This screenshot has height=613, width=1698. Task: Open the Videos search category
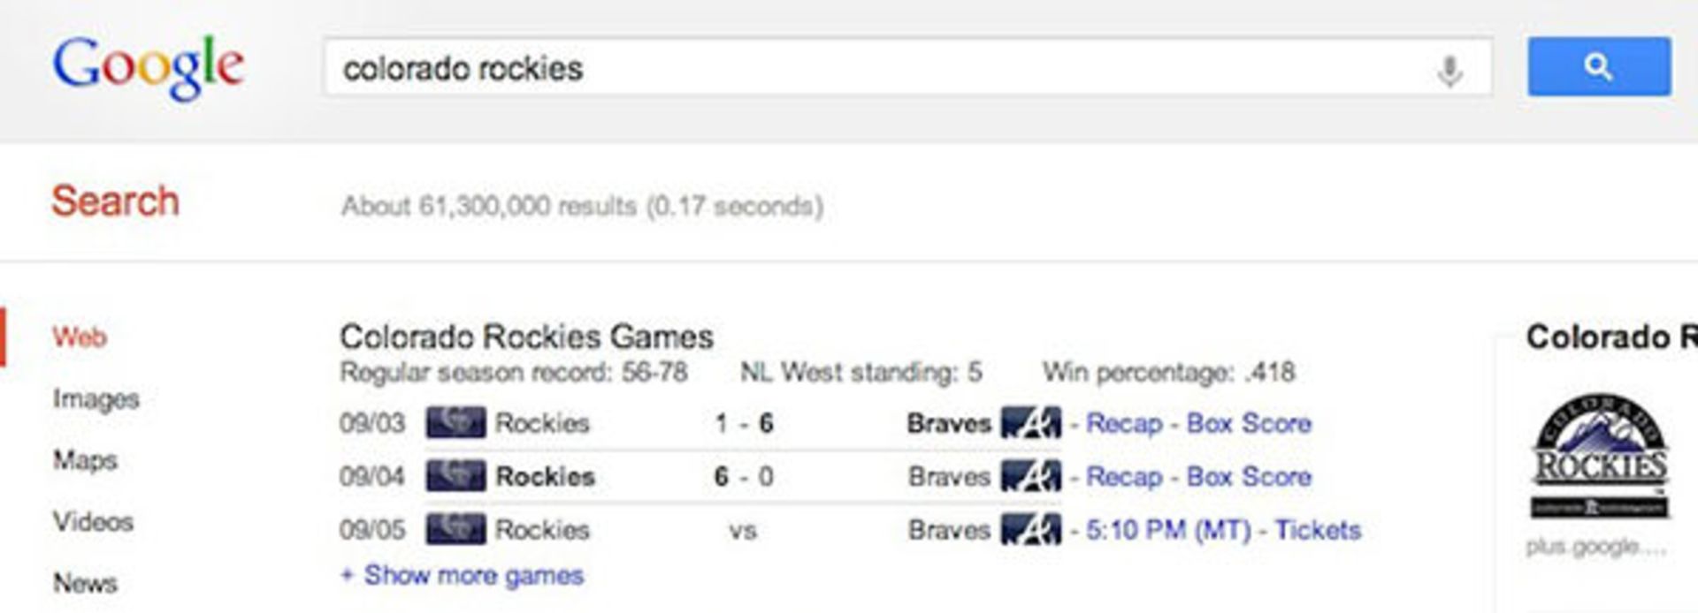tap(93, 521)
